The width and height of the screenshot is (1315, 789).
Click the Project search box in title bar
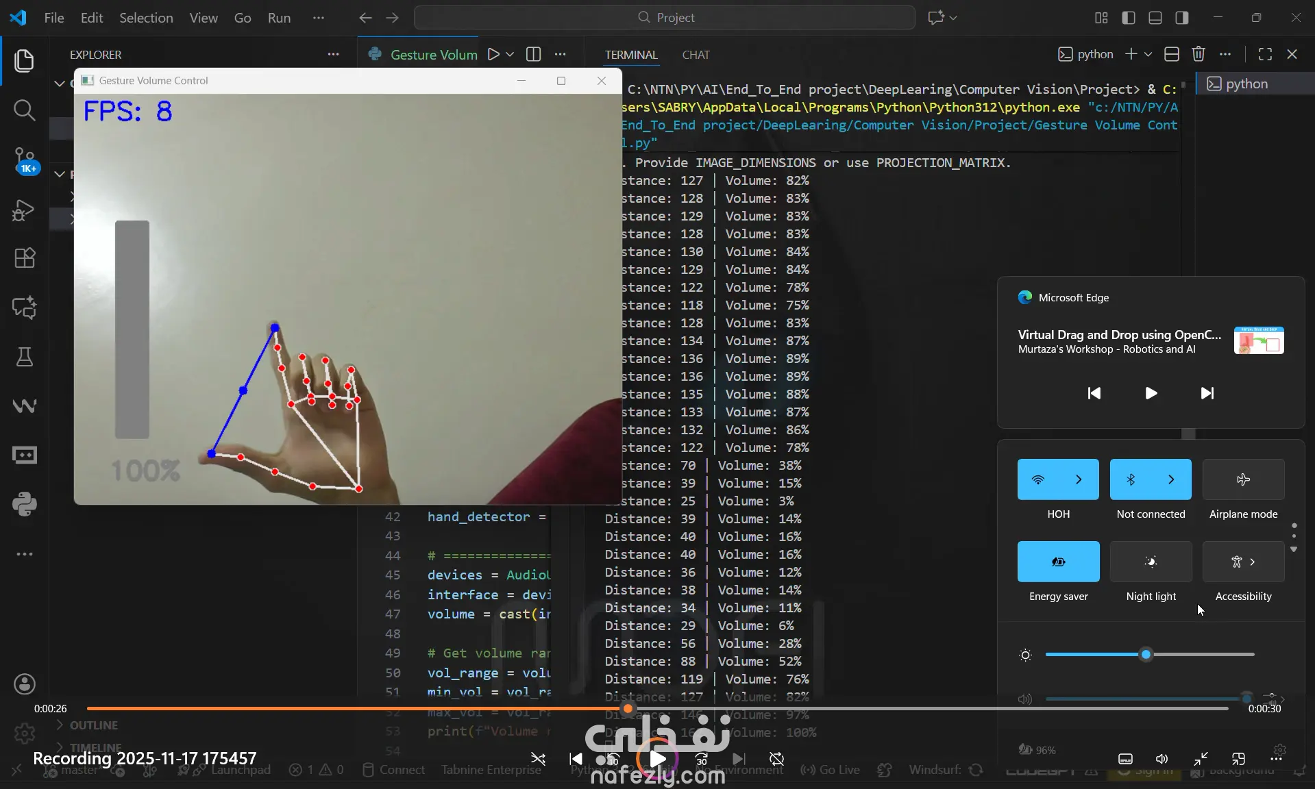(x=664, y=18)
